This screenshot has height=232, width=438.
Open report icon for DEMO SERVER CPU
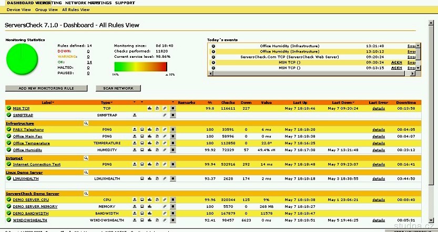pyautogui.click(x=157, y=199)
